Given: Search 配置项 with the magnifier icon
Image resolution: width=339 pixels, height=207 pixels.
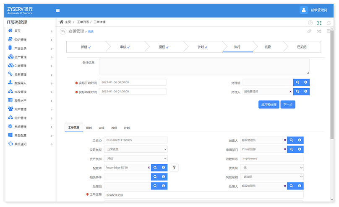Looking at the screenshot, I should [x=155, y=168].
